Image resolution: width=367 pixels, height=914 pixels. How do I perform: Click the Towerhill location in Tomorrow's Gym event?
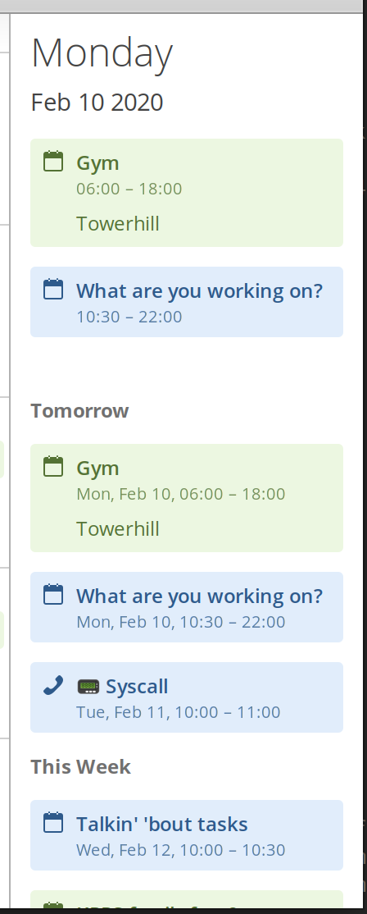point(118,529)
